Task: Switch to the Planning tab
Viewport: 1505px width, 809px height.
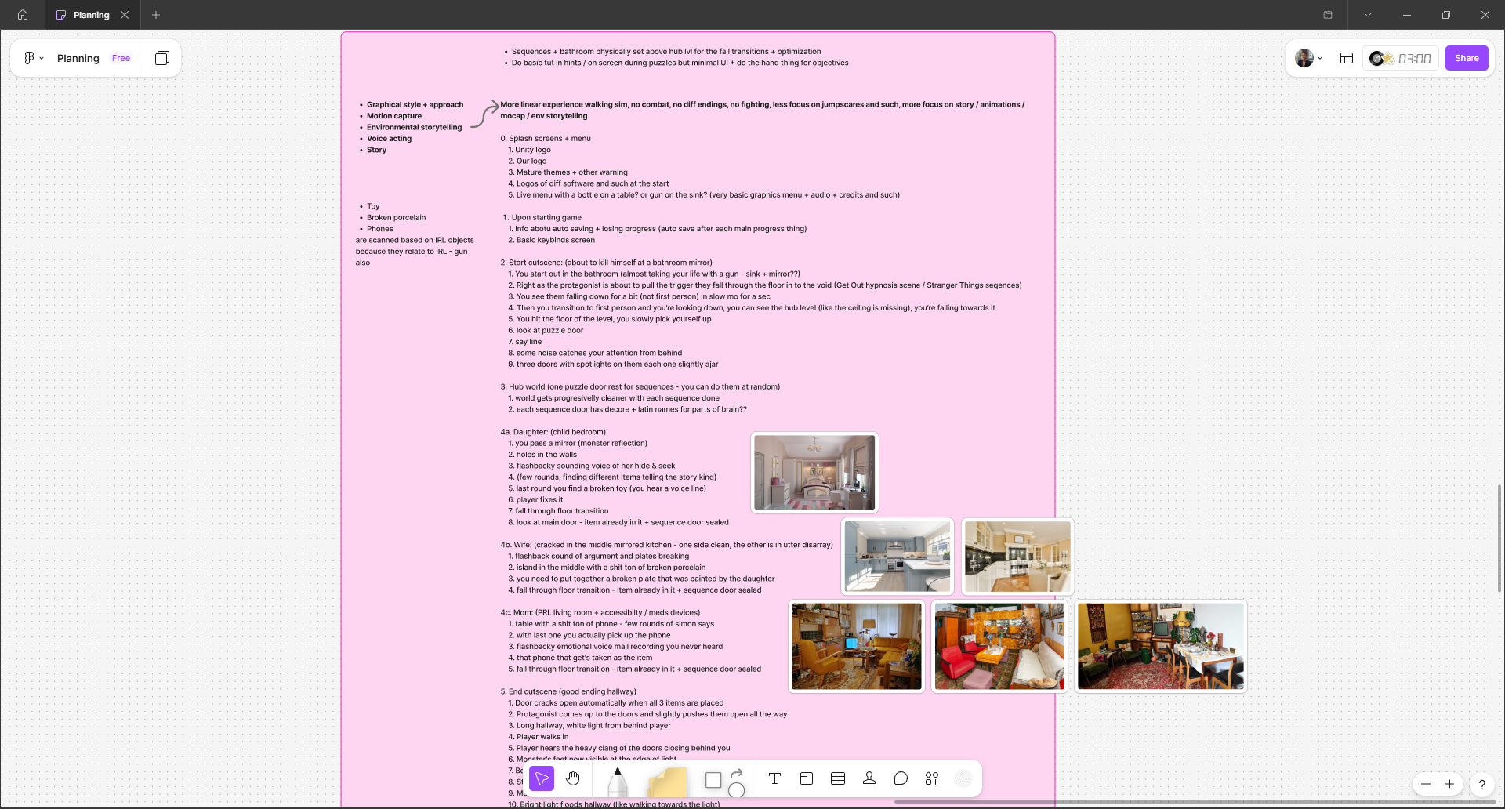Action: coord(91,15)
